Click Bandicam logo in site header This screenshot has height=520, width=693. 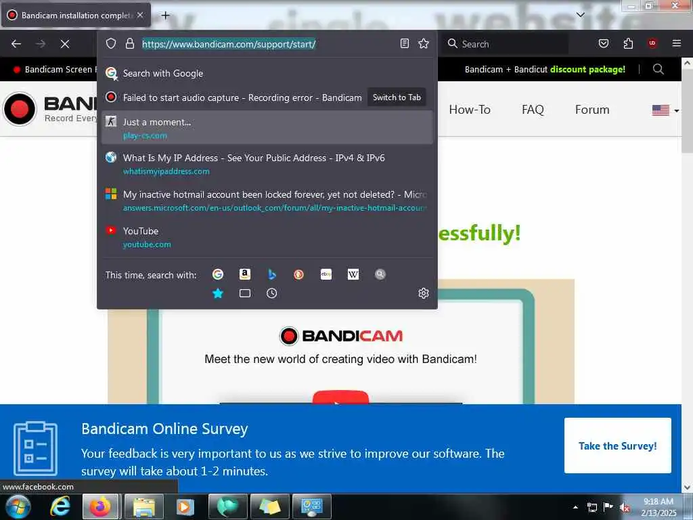49,109
